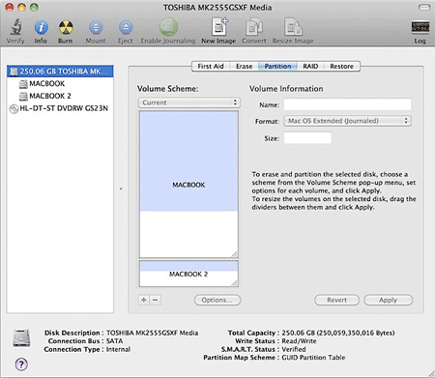Open the Restore tab
Image resolution: width=435 pixels, height=378 pixels.
pos(341,67)
